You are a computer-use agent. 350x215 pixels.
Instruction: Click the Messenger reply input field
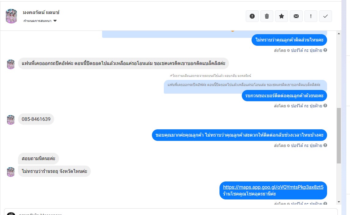tap(171, 212)
